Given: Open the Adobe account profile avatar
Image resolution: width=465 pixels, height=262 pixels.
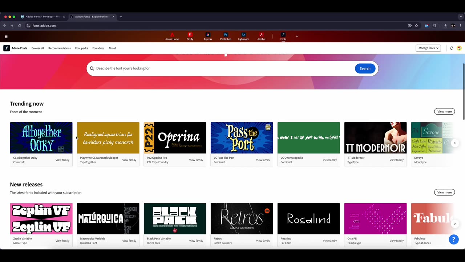Looking at the screenshot, I should pos(459,48).
